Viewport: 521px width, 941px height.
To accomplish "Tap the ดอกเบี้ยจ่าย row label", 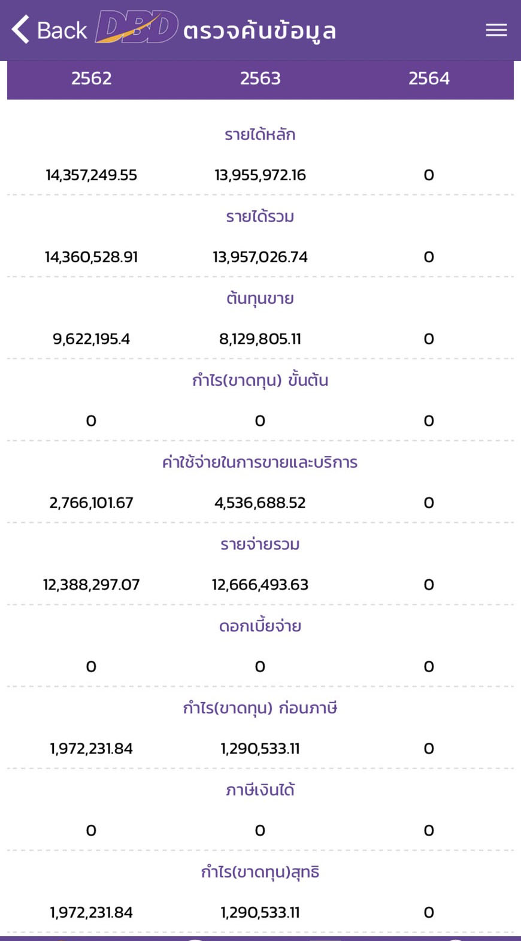I will pyautogui.click(x=260, y=627).
